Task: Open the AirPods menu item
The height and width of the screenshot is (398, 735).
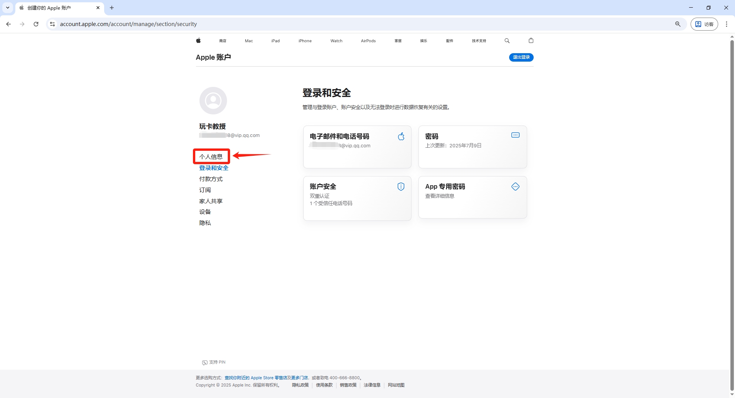Action: pyautogui.click(x=368, y=41)
